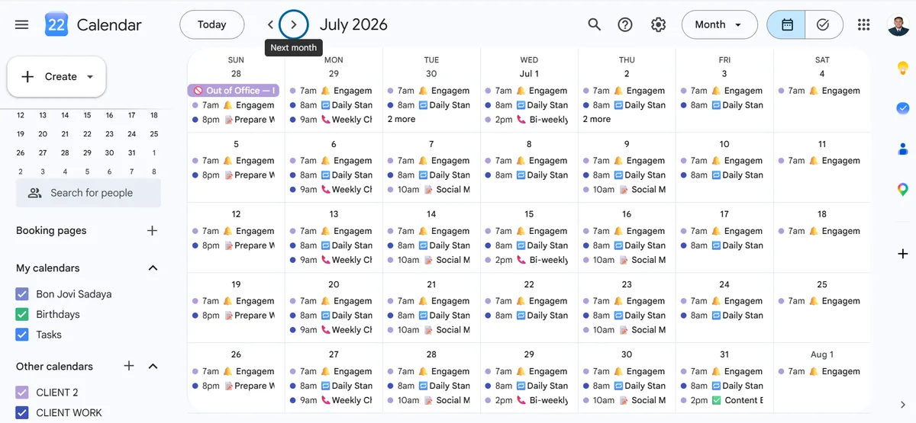Go to previous month arrow

[270, 24]
